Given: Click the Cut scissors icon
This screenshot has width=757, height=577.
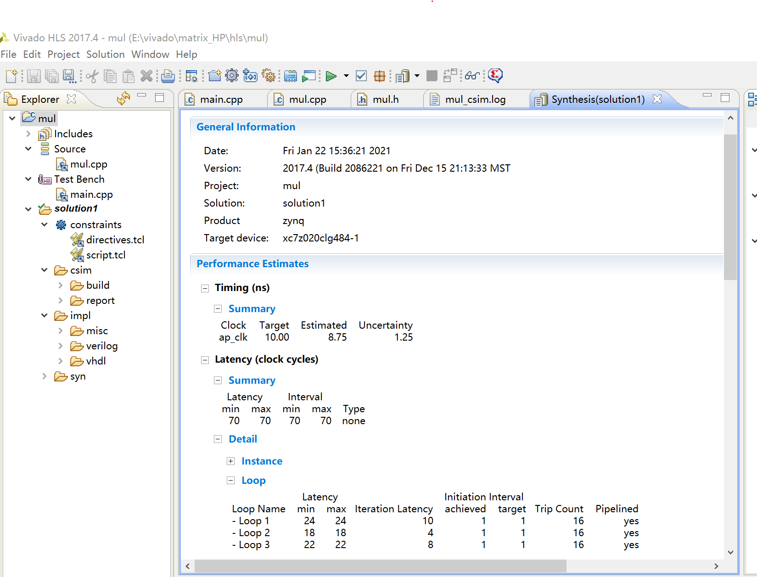Looking at the screenshot, I should 92,76.
